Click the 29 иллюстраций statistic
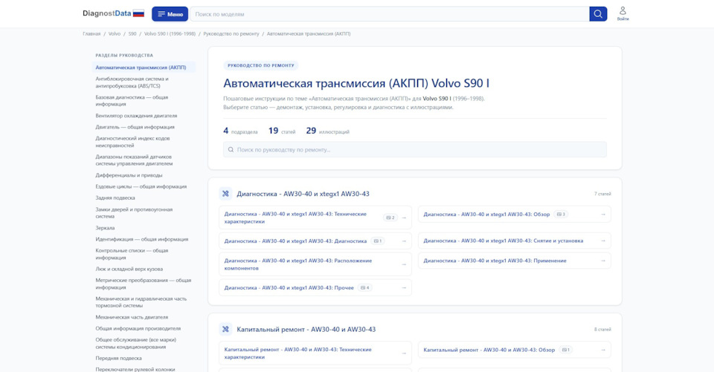Image resolution: width=714 pixels, height=372 pixels. (x=328, y=131)
